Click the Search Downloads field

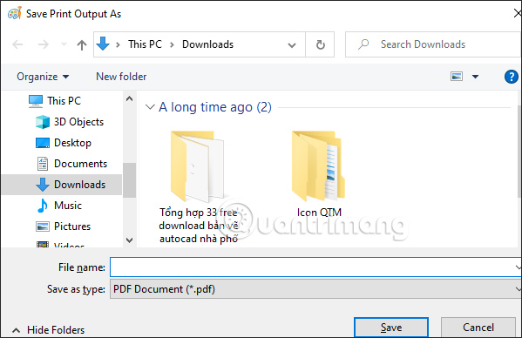pos(433,44)
